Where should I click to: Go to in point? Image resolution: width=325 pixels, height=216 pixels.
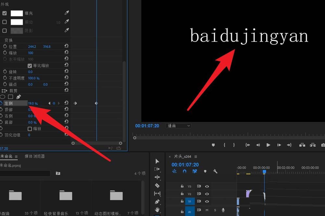(x=247, y=145)
